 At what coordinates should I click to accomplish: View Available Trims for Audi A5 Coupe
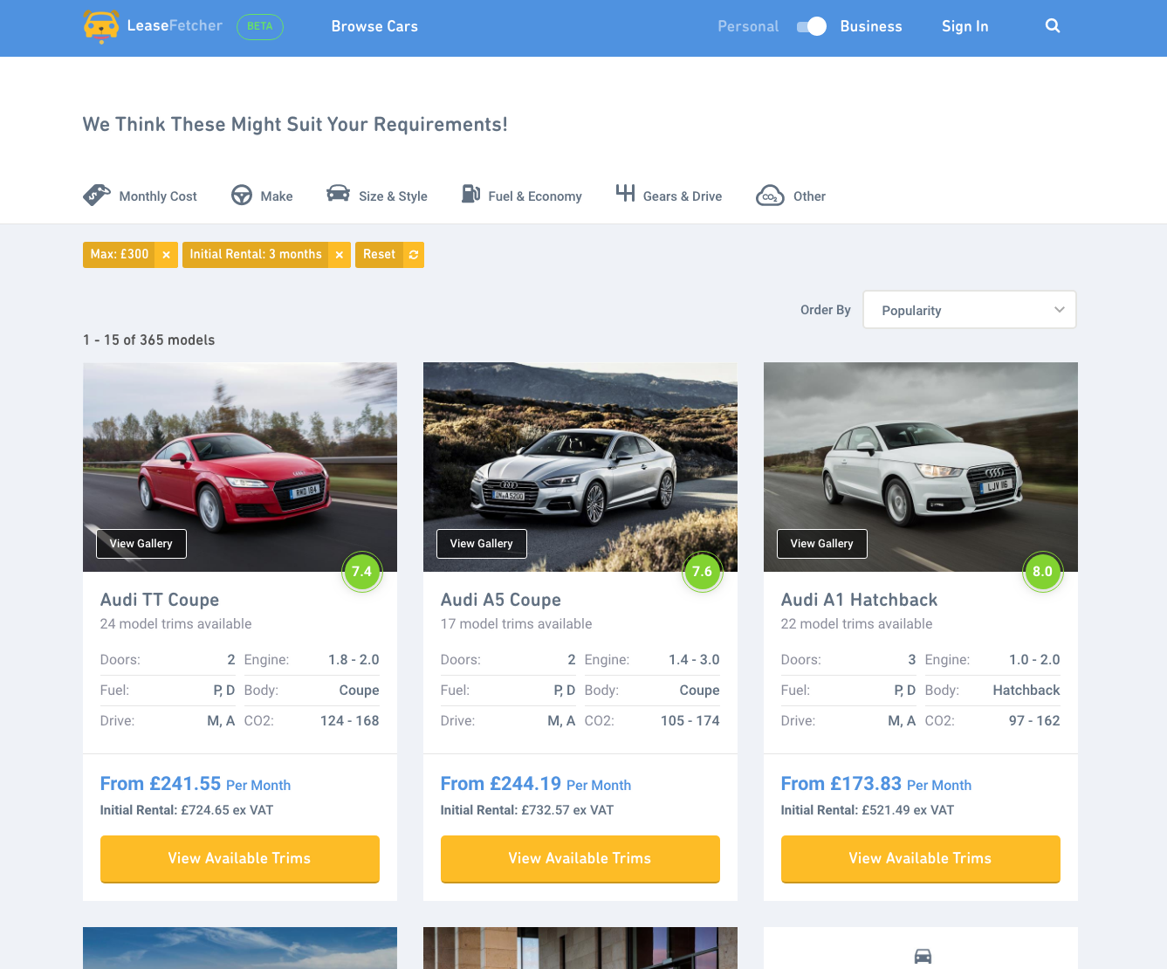[580, 859]
